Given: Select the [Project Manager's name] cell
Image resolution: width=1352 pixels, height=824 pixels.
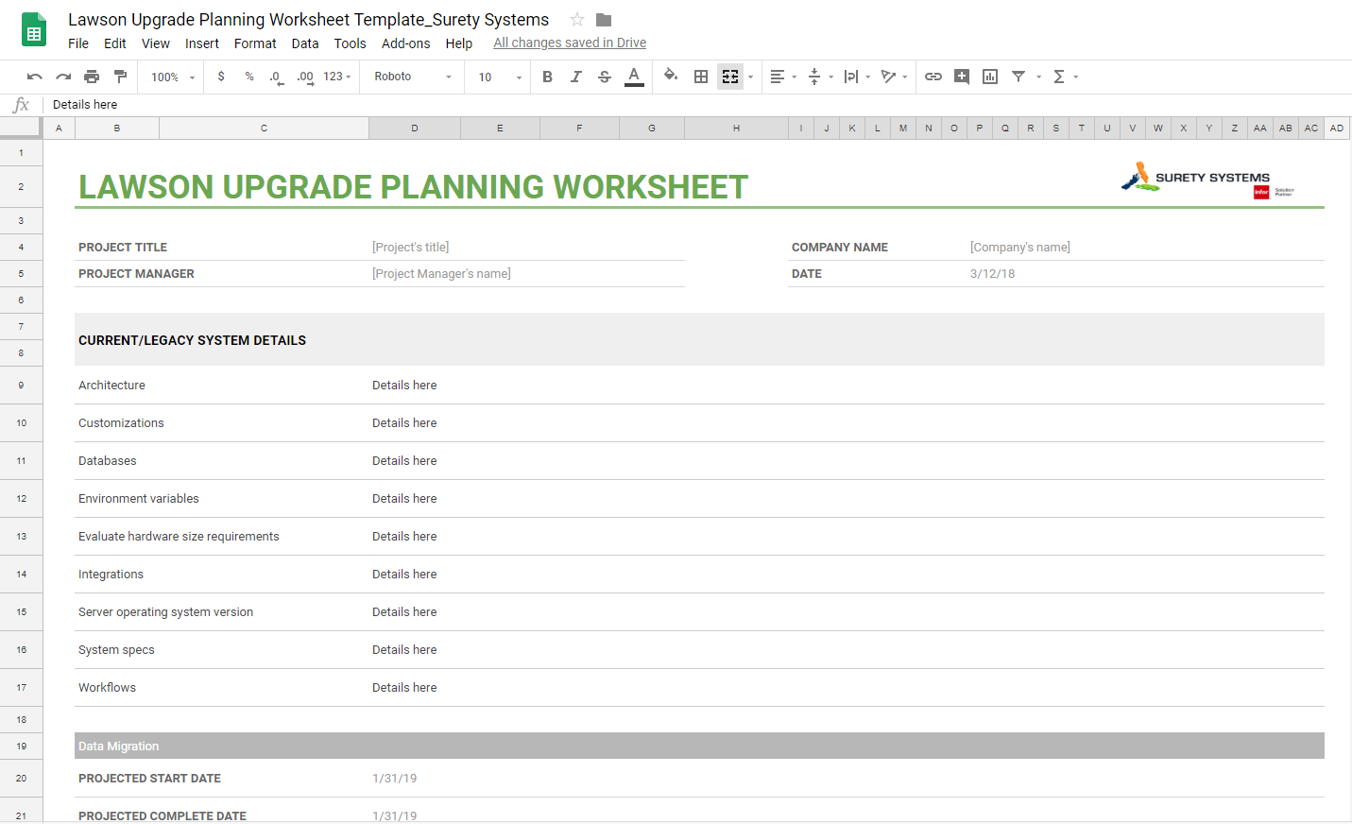Looking at the screenshot, I should click(x=528, y=274).
